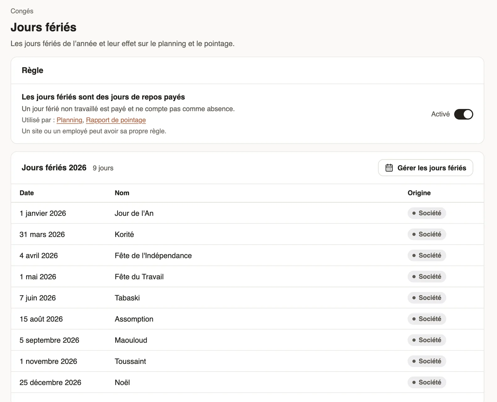Select the Fête de l'Indépendance name

[x=153, y=255]
